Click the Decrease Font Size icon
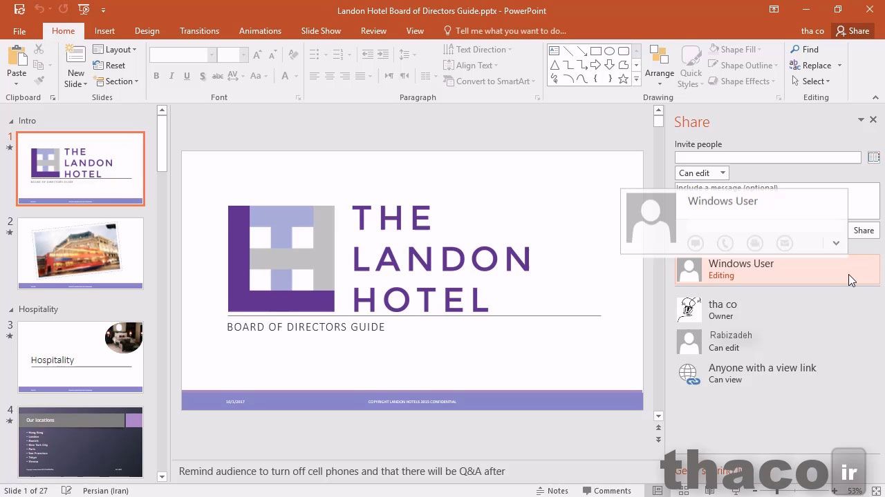The width and height of the screenshot is (885, 497). coord(272,55)
